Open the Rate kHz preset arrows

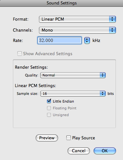(87, 41)
